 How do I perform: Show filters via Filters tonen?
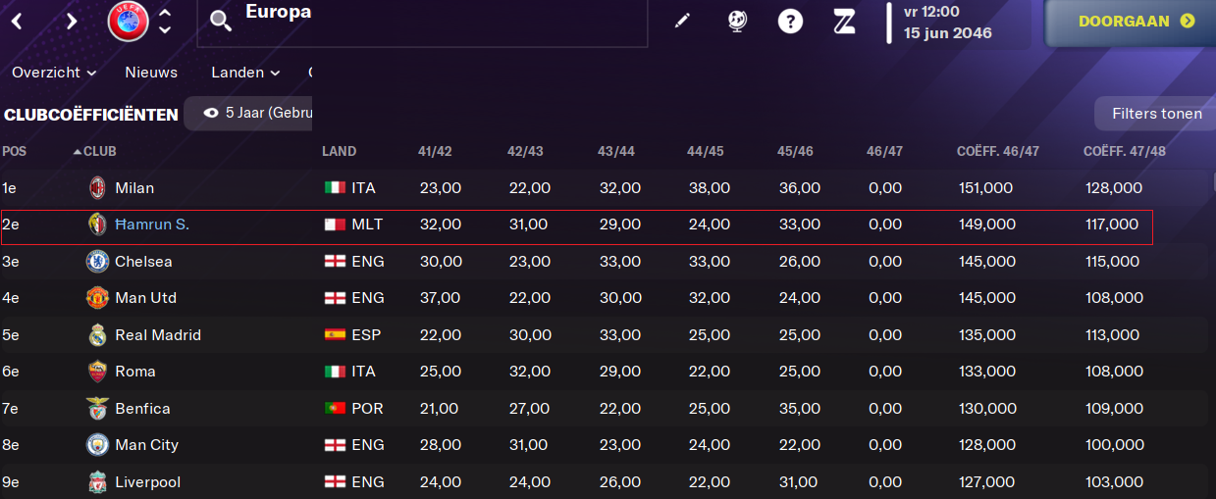(x=1156, y=114)
